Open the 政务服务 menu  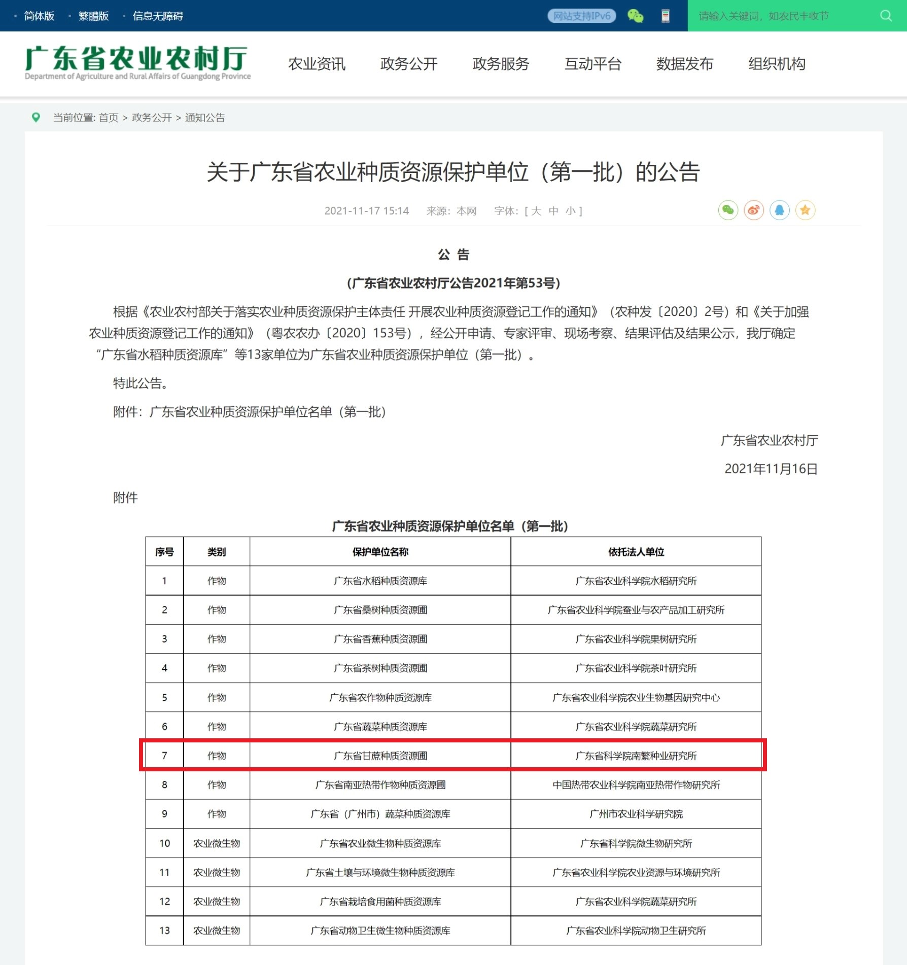[x=501, y=63]
